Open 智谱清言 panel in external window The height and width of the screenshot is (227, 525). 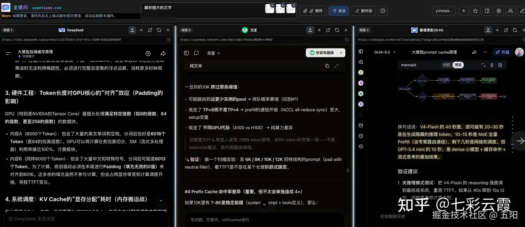point(506,30)
